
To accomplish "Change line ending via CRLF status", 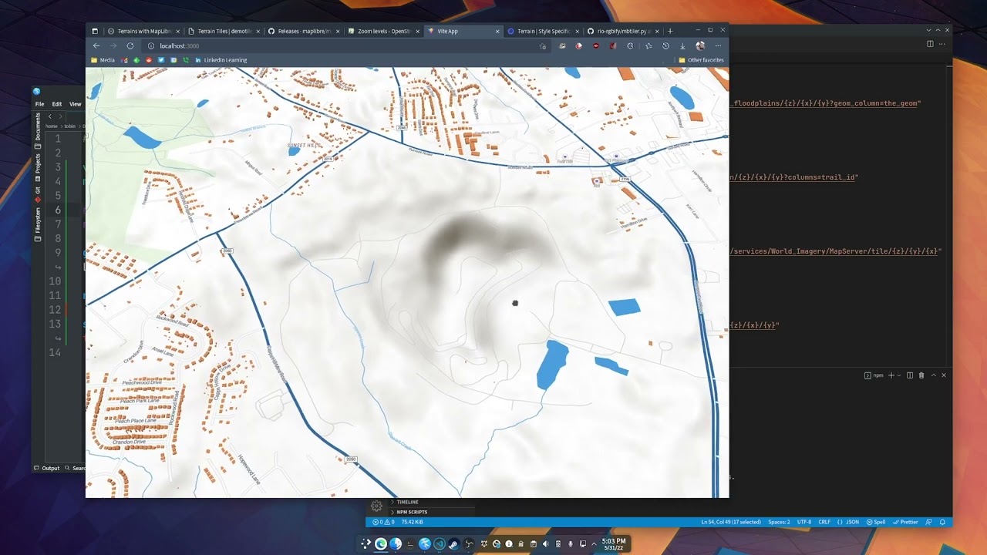I will coord(824,522).
